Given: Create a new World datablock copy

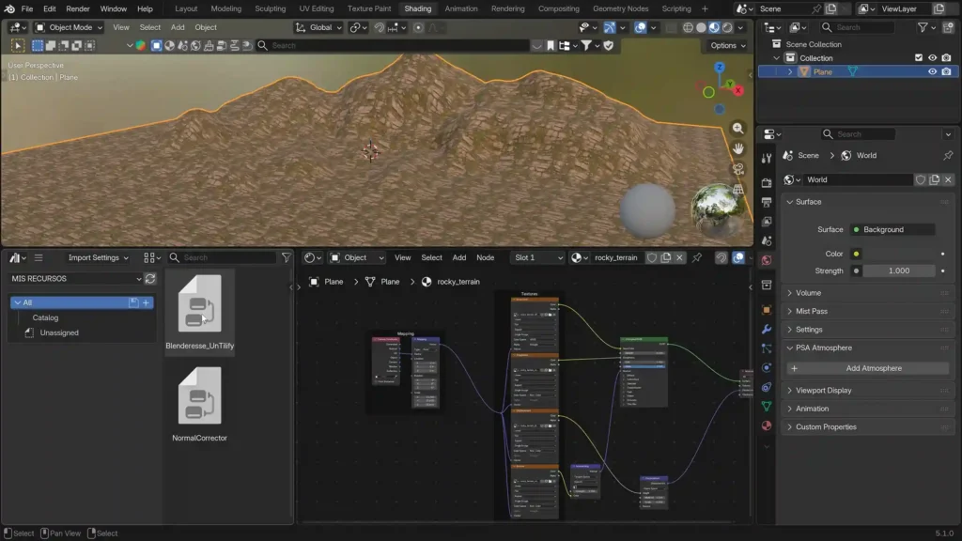Looking at the screenshot, I should pyautogui.click(x=935, y=179).
